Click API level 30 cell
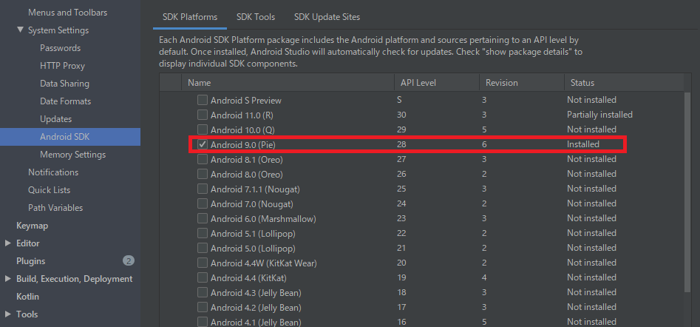Screen dimensions: 700x327 point(401,115)
